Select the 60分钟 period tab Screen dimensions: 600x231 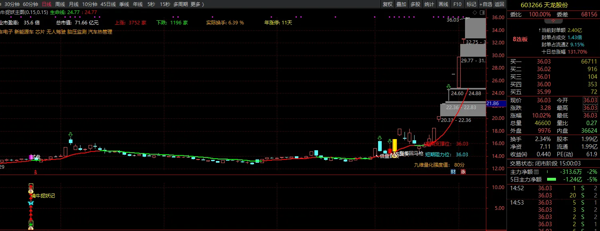click(30, 4)
